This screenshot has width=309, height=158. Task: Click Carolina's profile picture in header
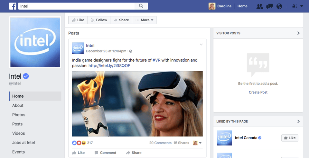tap(212, 6)
